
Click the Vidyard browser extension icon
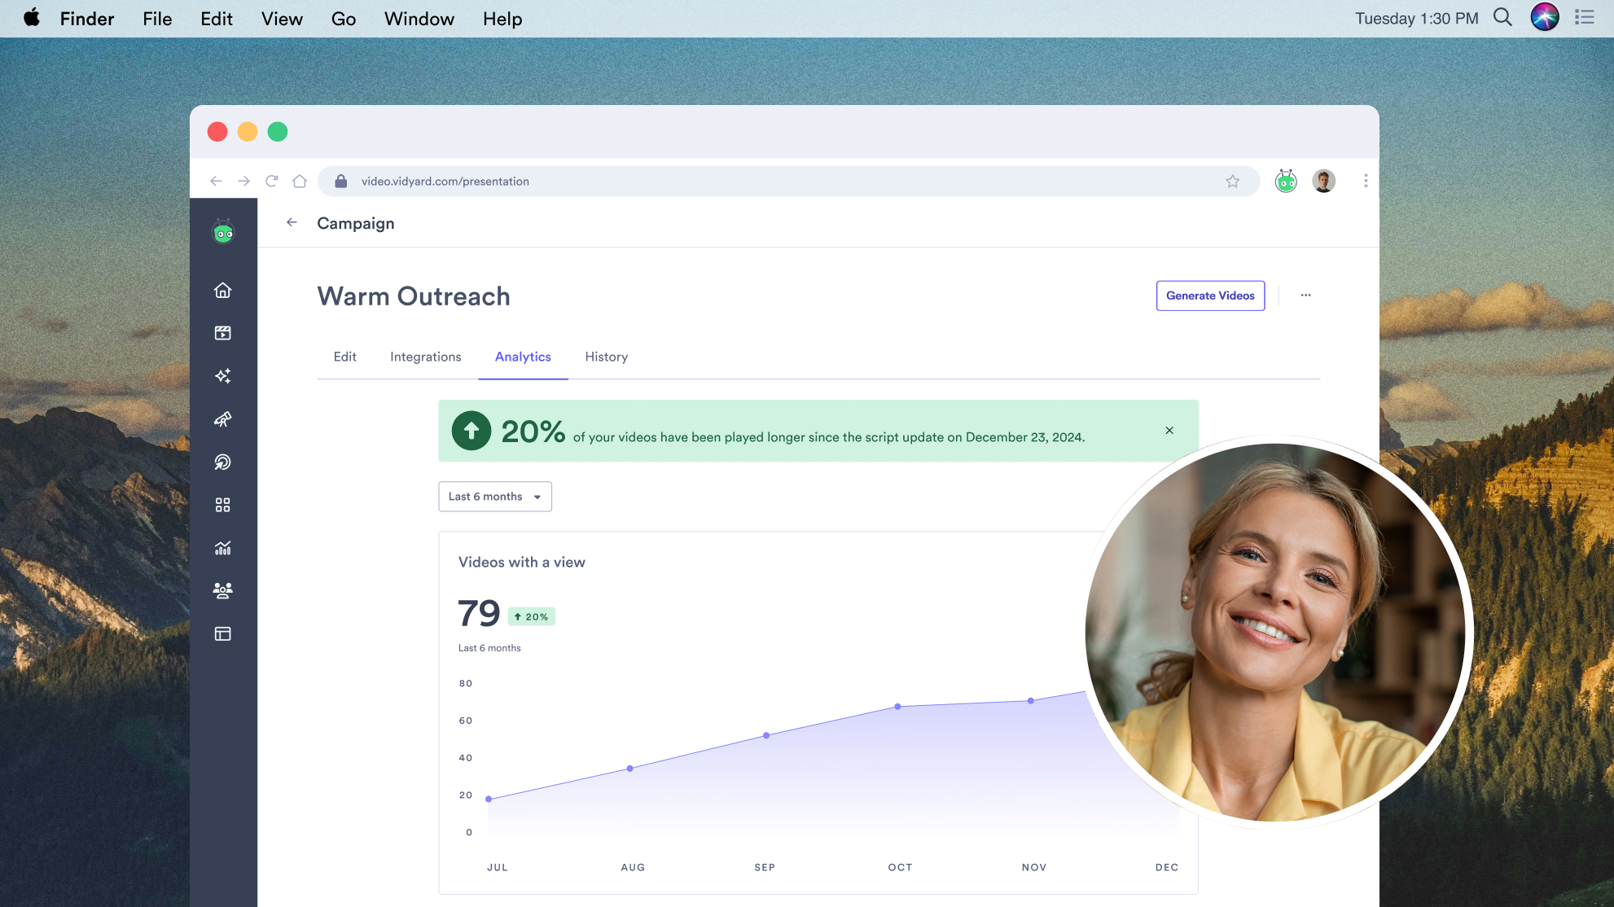pos(1286,181)
